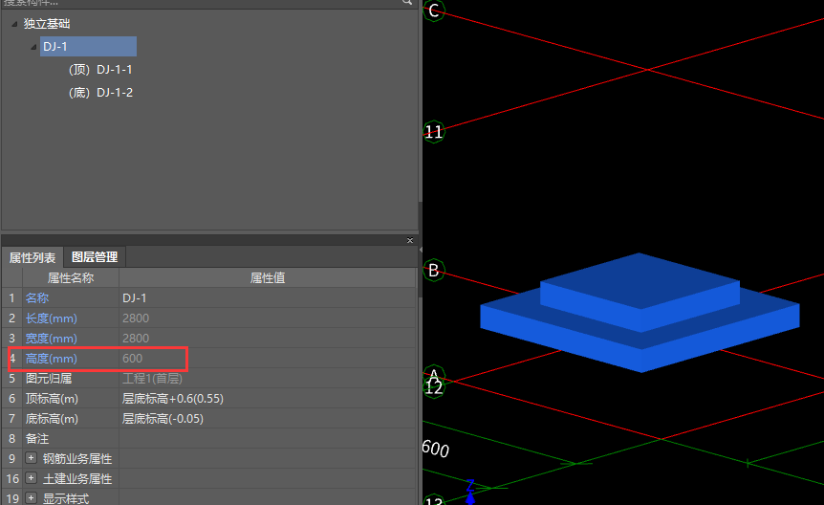
Task: Edit 顶标高 value 层底标高+0.6(0.55)
Action: (x=268, y=398)
